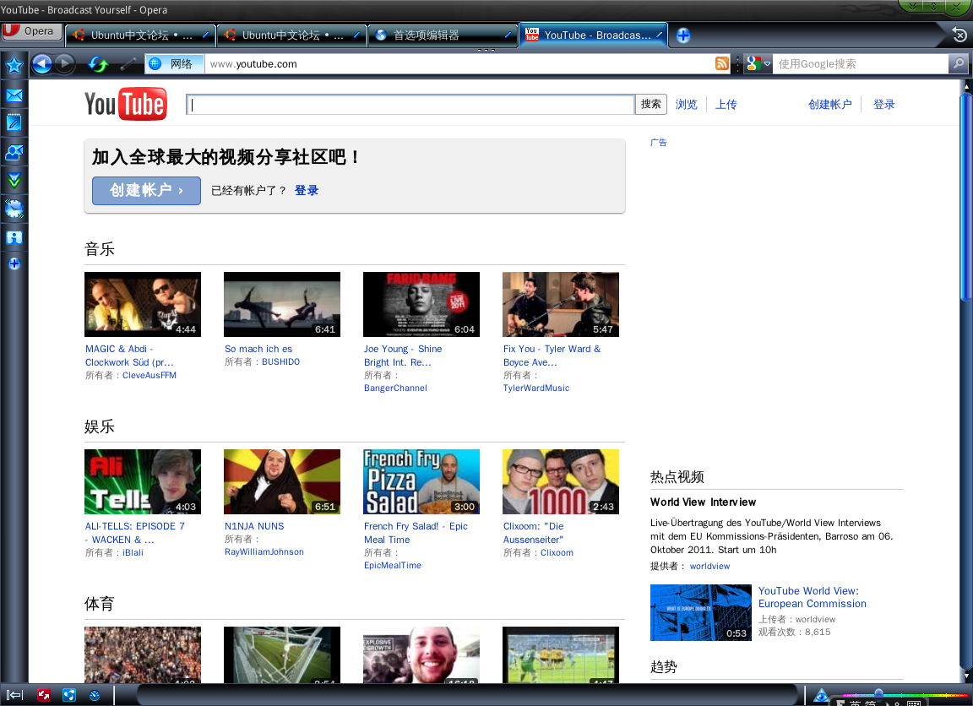973x706 pixels.
Task: Toggle the panel sidebar icon in status bar
Action: click(14, 696)
